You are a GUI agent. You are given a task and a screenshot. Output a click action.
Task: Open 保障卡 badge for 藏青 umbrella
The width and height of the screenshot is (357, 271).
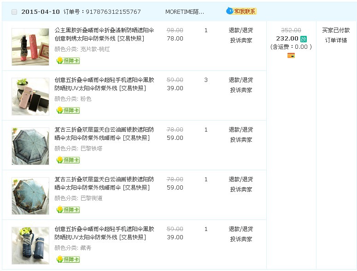click(x=68, y=259)
